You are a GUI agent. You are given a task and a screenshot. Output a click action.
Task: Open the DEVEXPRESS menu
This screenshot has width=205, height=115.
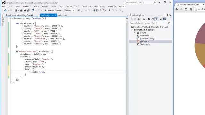99,6
